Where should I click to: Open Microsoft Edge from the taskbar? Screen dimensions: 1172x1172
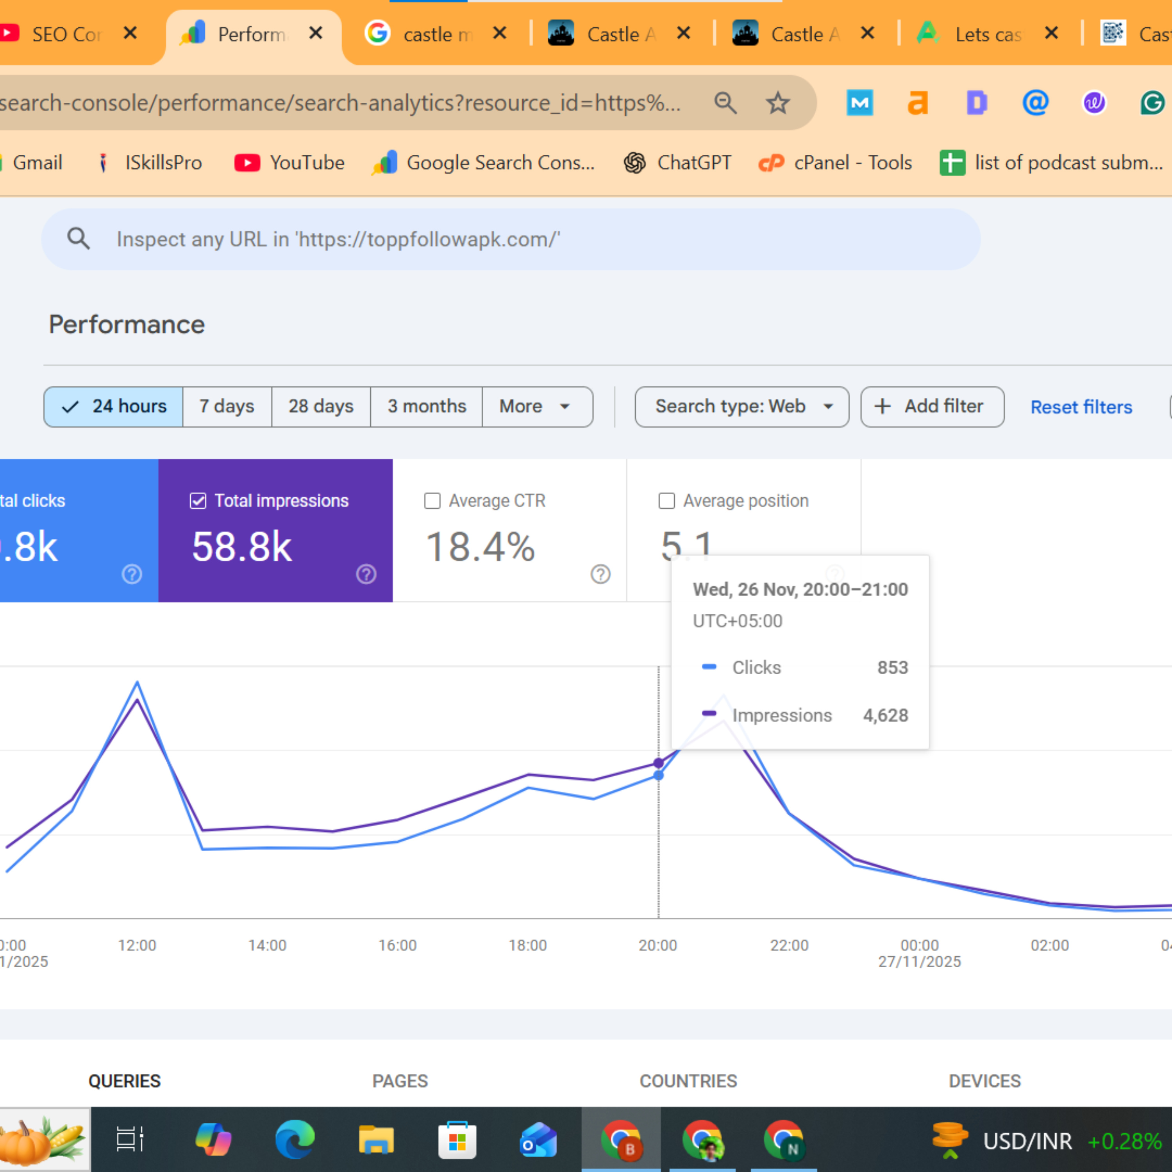coord(295,1140)
